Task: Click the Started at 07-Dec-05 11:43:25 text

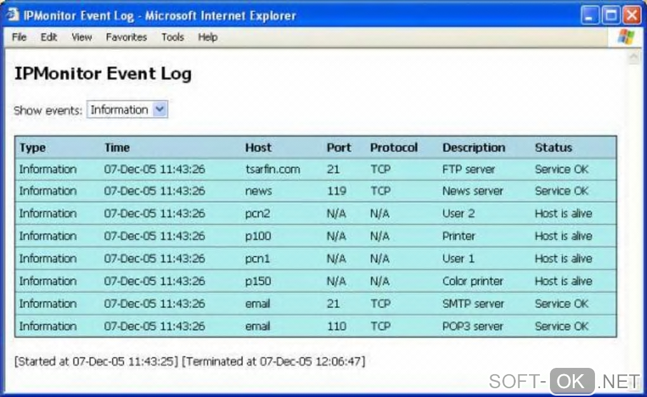Action: [x=96, y=362]
